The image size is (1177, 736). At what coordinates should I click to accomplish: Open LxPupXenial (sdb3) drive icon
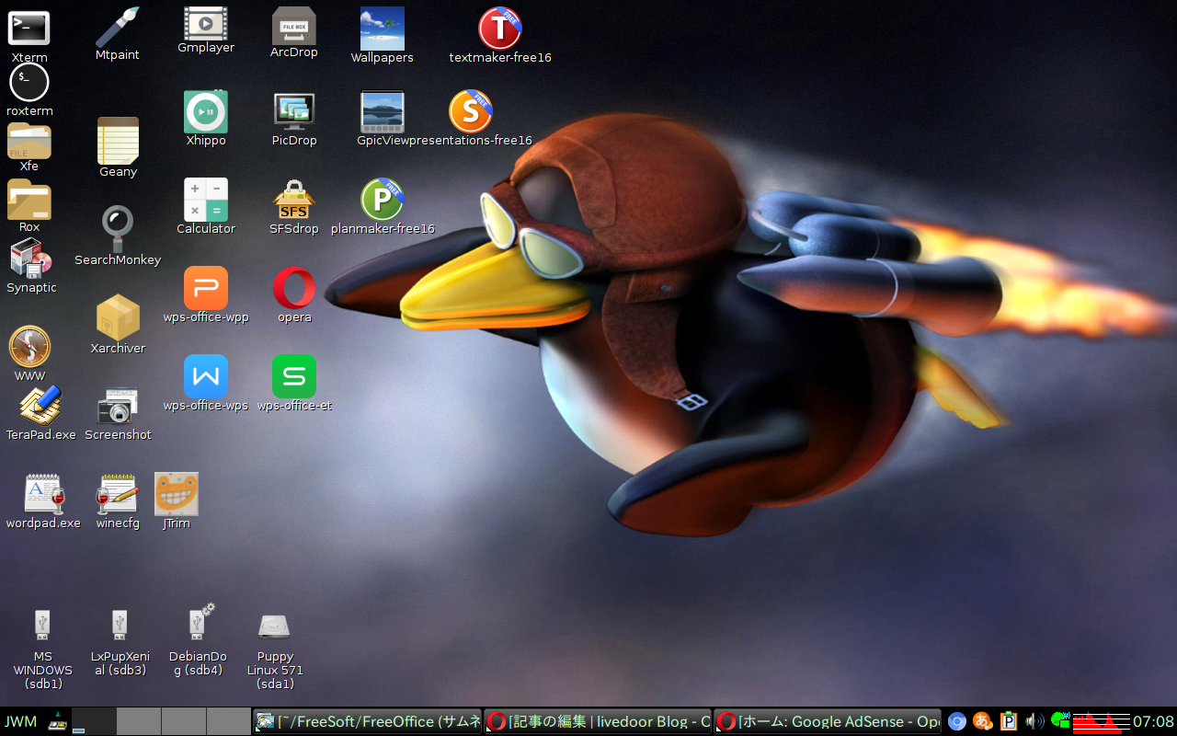pos(120,625)
